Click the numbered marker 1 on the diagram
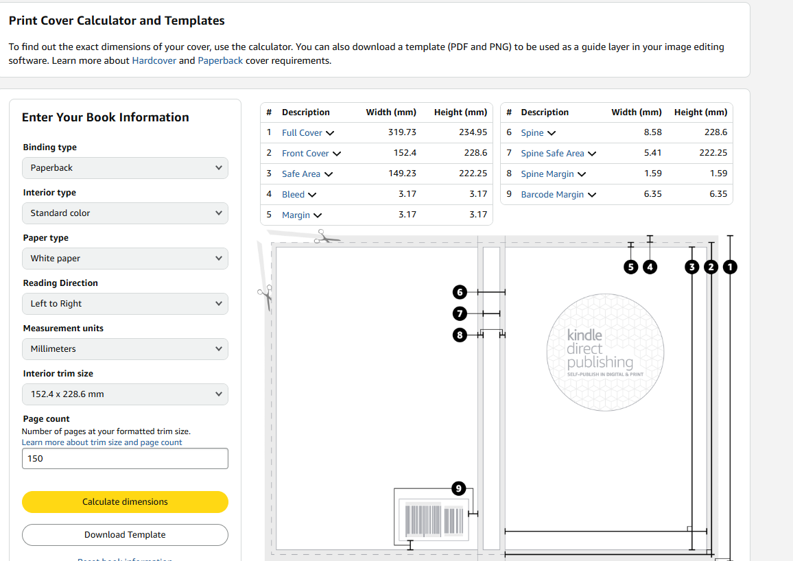The height and width of the screenshot is (561, 793). point(730,267)
